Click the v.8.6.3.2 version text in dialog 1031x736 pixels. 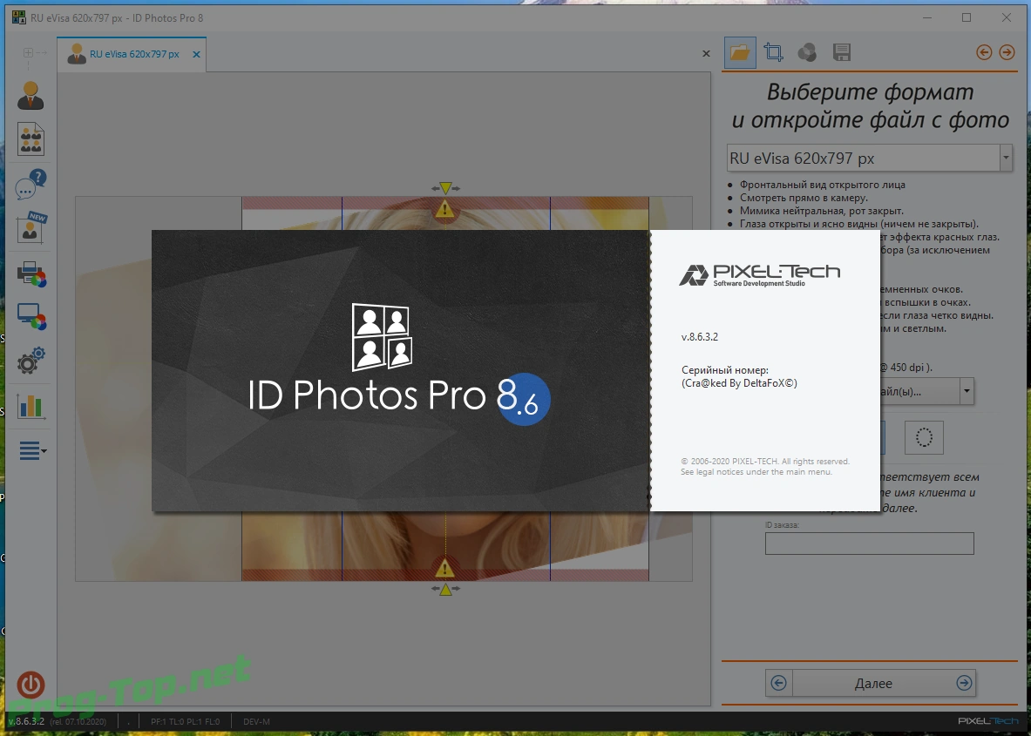click(700, 336)
